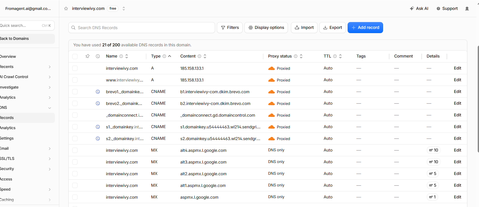
Task: Expand the AI Crawl Control section
Action: point(50,77)
